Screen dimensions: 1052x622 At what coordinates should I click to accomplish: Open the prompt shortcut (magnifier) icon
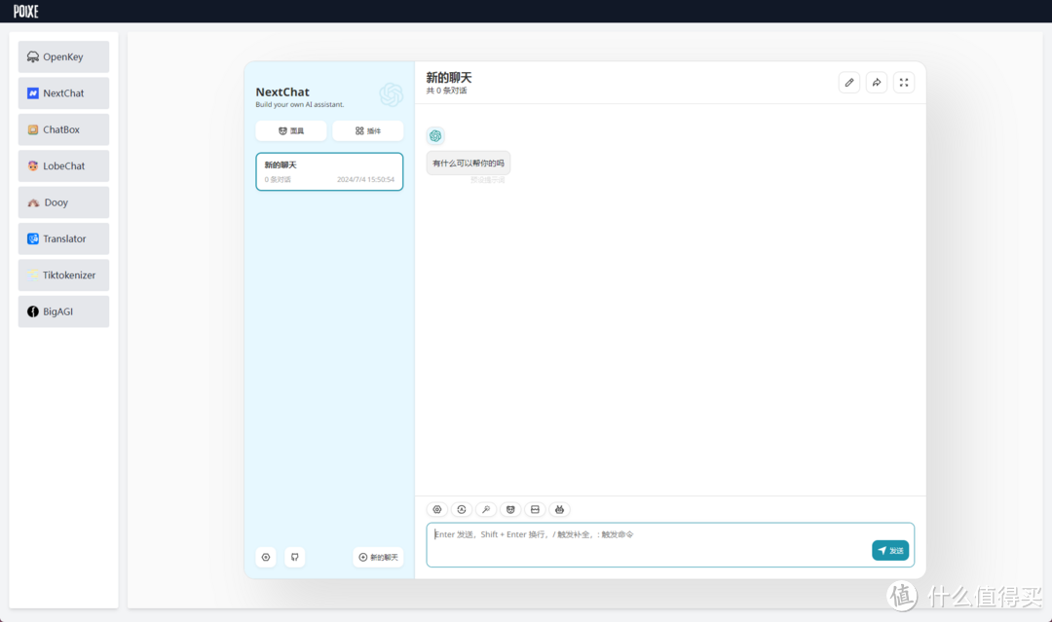486,509
